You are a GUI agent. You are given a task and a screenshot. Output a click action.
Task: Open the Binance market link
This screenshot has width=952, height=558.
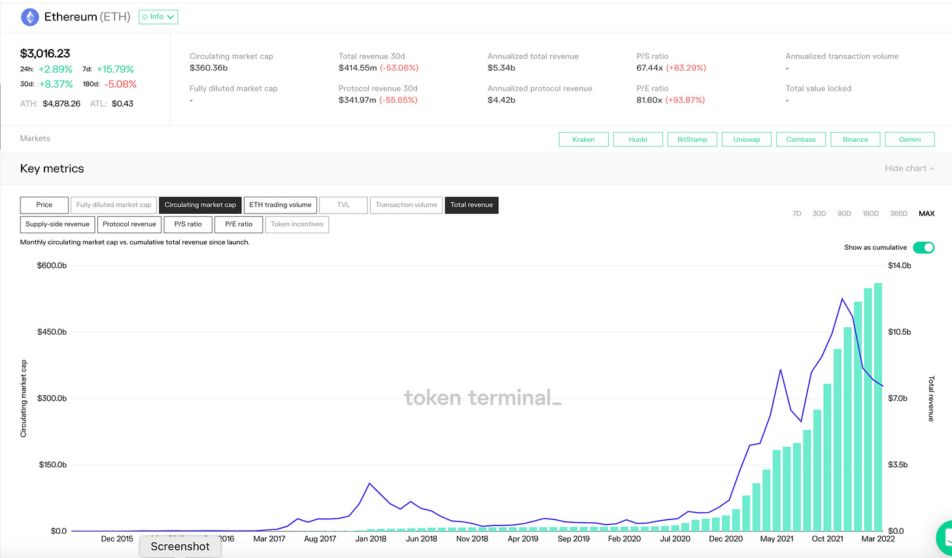pos(855,140)
